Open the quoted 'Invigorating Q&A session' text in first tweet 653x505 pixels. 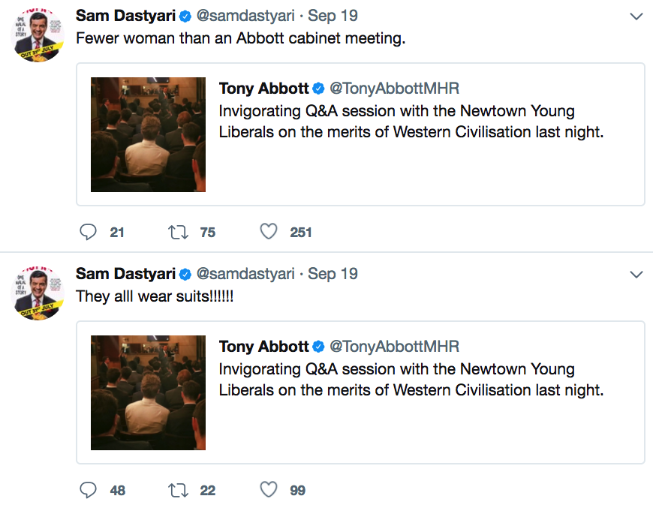pyautogui.click(x=411, y=122)
